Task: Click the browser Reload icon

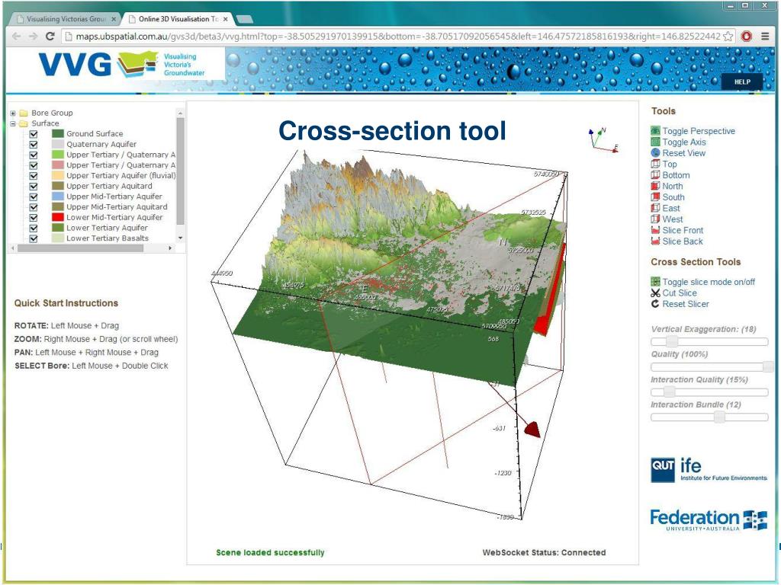Action: (50, 37)
